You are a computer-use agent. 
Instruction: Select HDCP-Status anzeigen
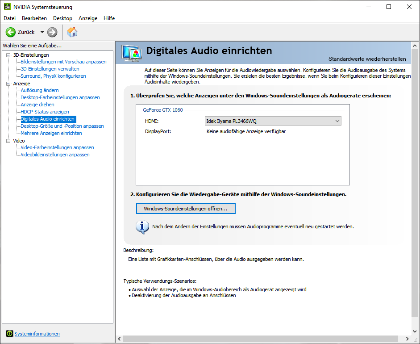45,112
